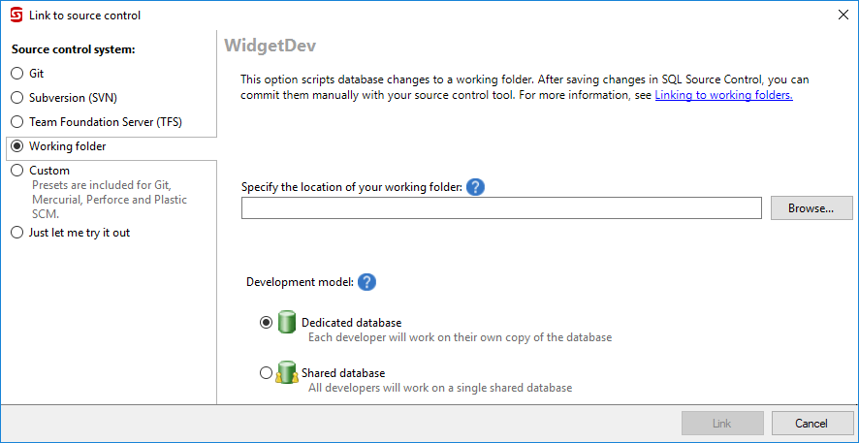Click the green Dedicated database icon
Viewport: 859px width, 443px height.
[x=286, y=323]
